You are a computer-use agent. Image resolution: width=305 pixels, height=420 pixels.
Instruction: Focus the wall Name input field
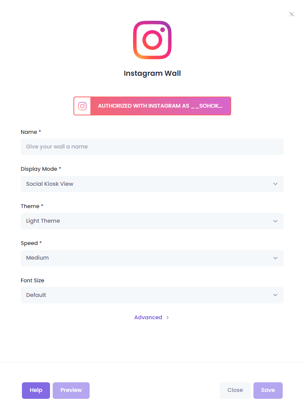pyautogui.click(x=152, y=147)
